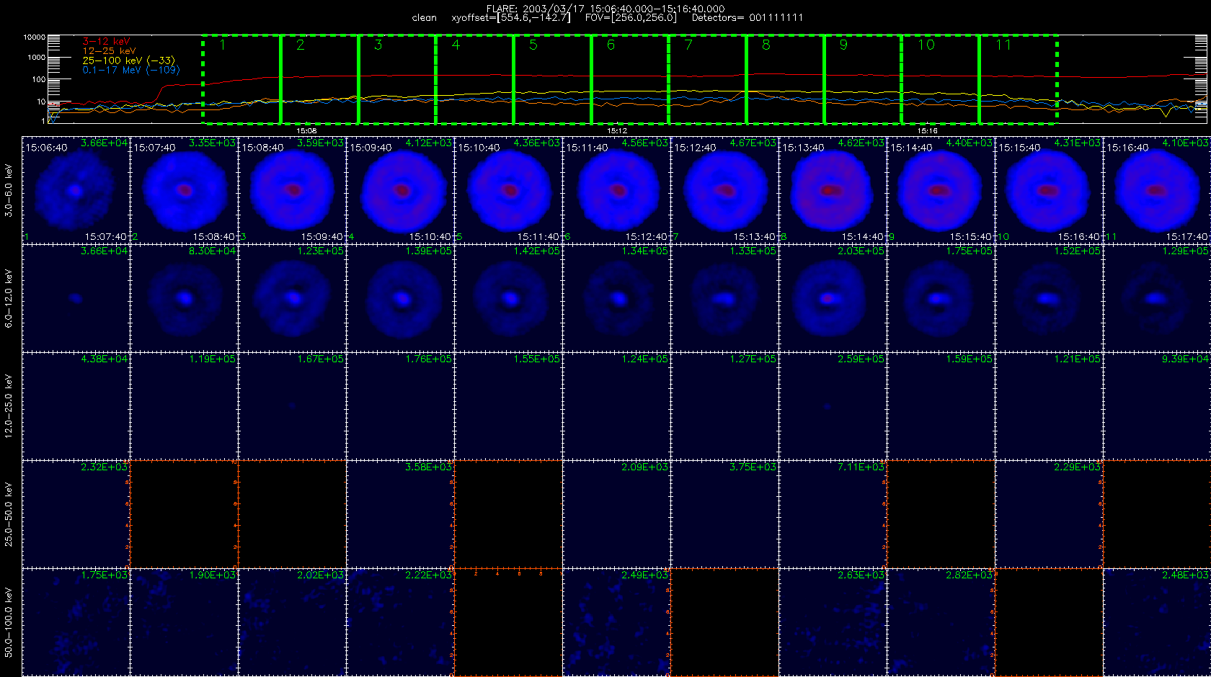Screen dimensions: 1211x677
Task: Click the Detectors= 001111111 header text
Action: click(748, 18)
